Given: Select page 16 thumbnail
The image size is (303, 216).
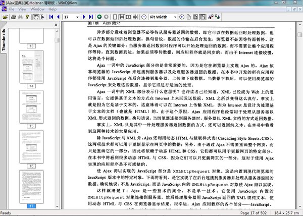Looking at the screenshot, I should coord(31,146).
